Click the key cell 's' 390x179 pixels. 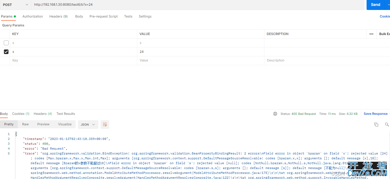[x=73, y=43]
